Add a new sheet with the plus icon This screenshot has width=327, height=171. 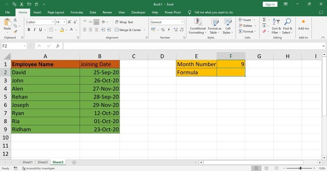(x=74, y=162)
